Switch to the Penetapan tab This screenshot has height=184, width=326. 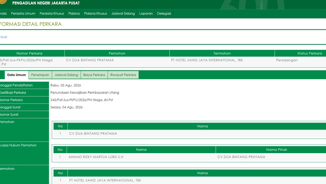40,75
